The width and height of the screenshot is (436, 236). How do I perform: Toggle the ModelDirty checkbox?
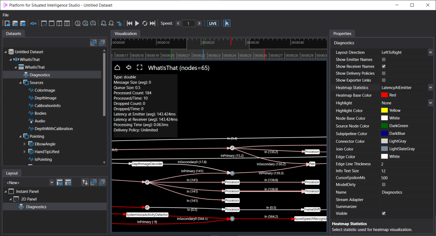[x=384, y=185]
